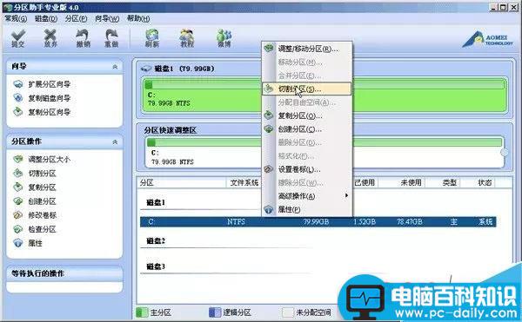The height and width of the screenshot is (322, 522).
Task: Click the blue 逻辑分区 legend swatch
Action: (214, 312)
